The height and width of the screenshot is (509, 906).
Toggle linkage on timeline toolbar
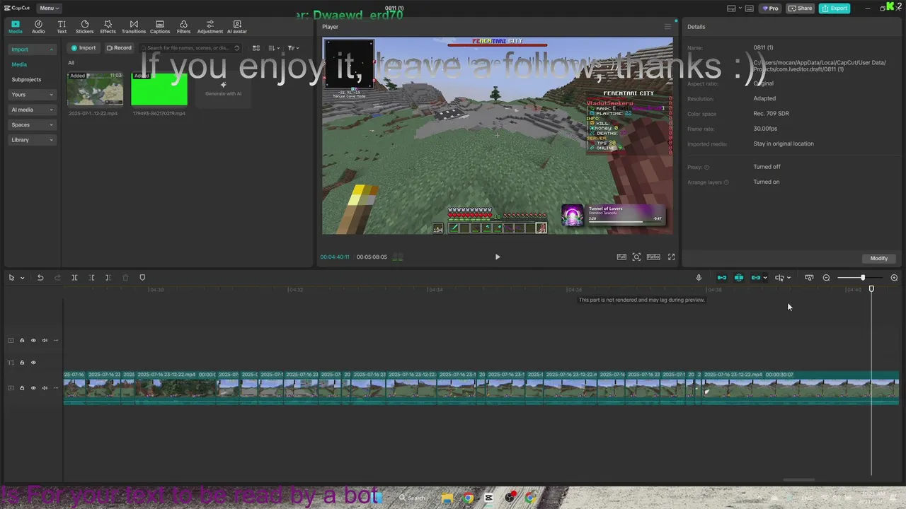pos(755,278)
